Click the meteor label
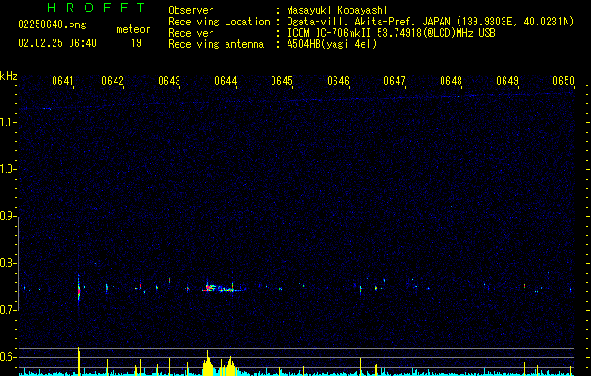This screenshot has width=591, height=376. pyautogui.click(x=133, y=29)
